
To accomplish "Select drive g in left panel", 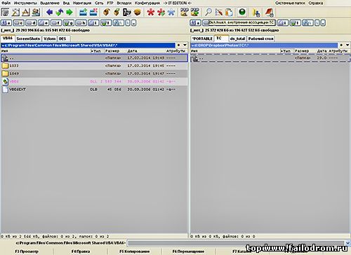I will [69, 23].
